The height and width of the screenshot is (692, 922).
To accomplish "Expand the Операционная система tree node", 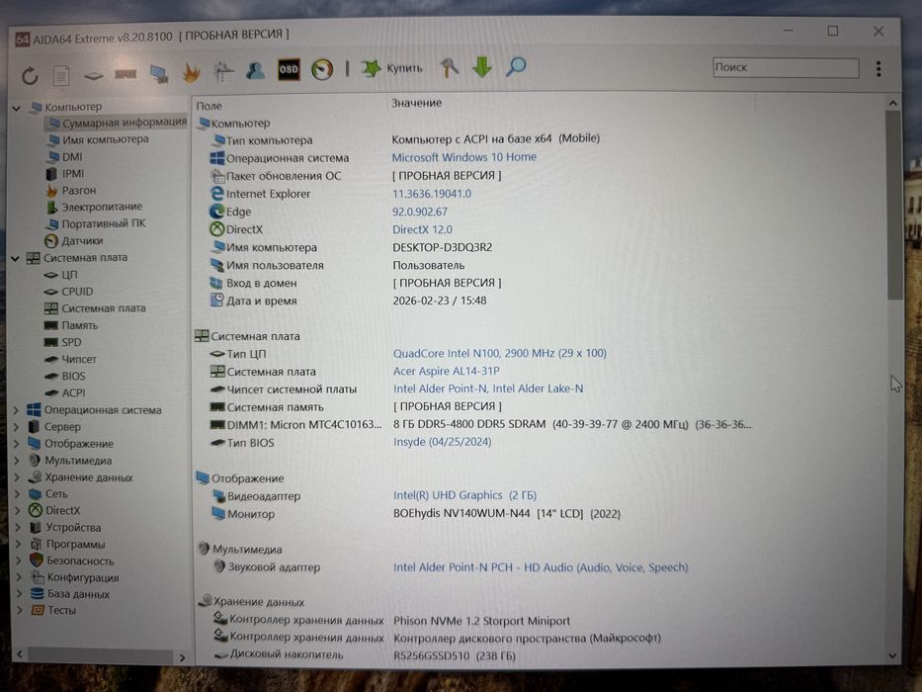I will (x=17, y=410).
